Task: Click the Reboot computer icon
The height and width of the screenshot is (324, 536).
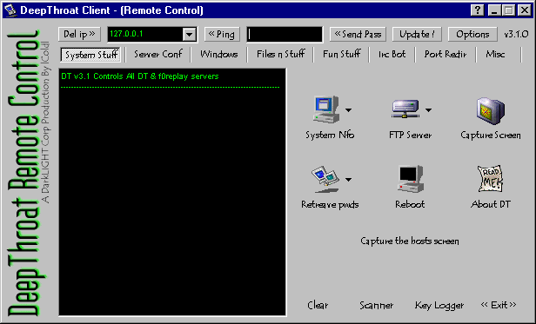Action: click(410, 179)
